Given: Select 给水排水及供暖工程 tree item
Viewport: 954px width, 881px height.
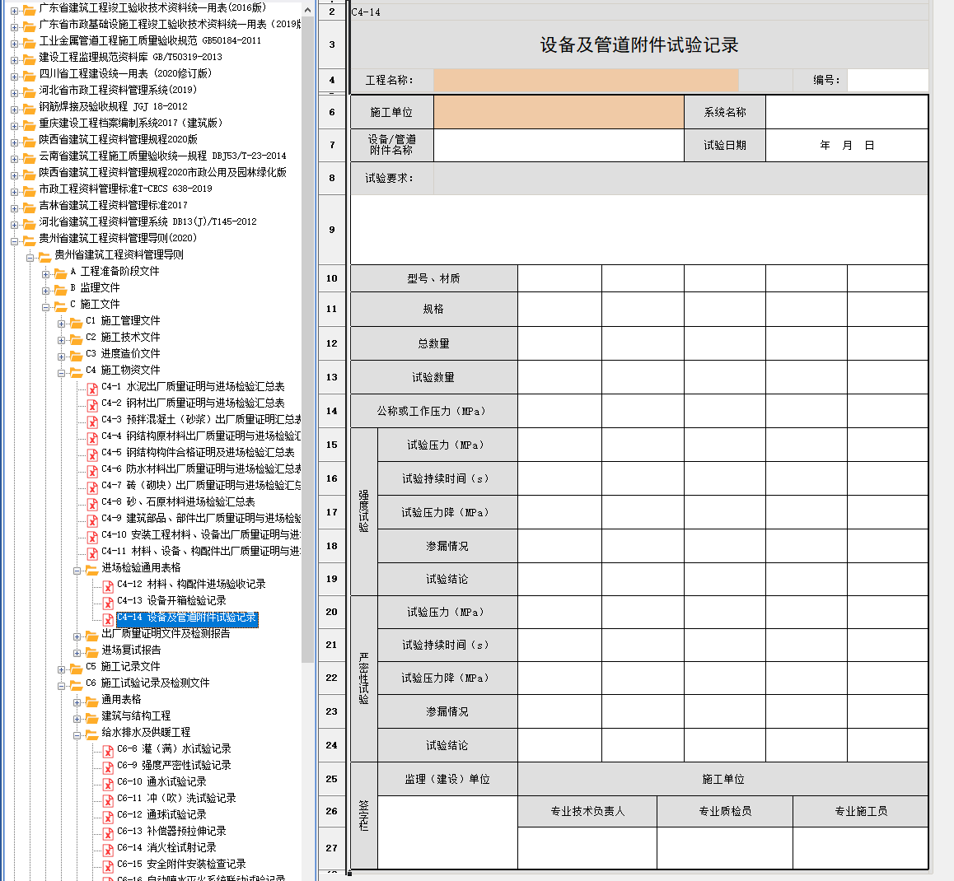Looking at the screenshot, I should tap(146, 732).
